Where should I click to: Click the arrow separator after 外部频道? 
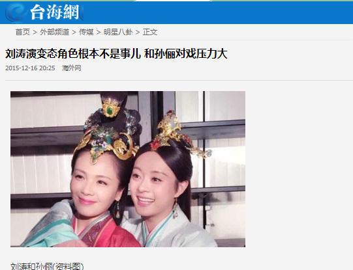[74, 33]
